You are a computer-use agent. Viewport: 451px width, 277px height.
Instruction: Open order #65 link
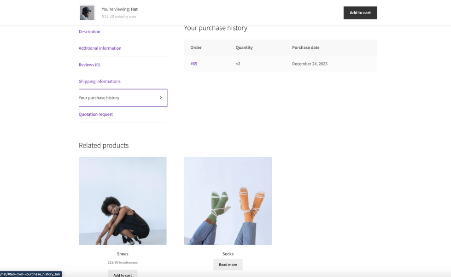tap(193, 64)
